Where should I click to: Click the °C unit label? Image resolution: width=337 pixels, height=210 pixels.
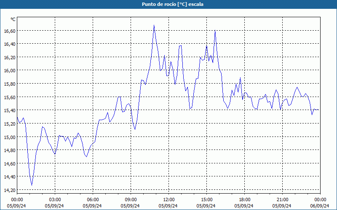[13, 19]
